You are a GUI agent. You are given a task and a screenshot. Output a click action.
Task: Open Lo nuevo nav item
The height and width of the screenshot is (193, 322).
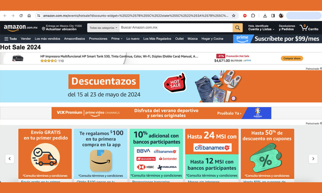pos(133,39)
